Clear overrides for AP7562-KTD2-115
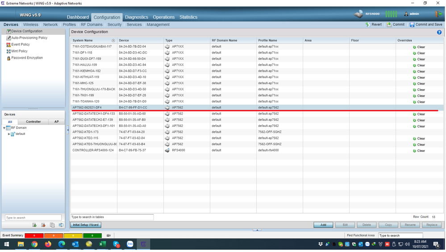This screenshot has width=446, height=252. tap(419, 139)
